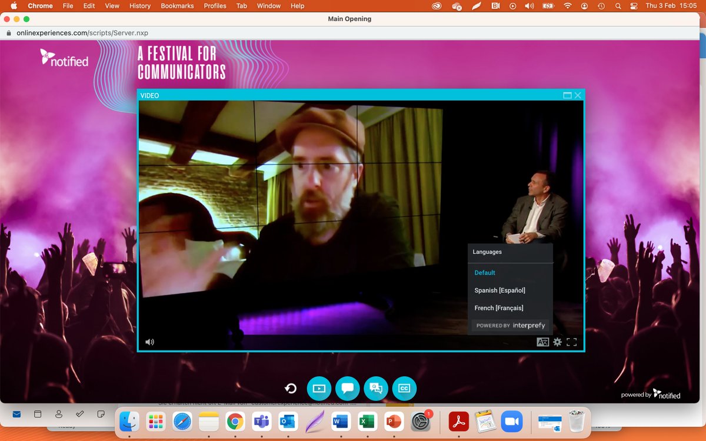Image resolution: width=706 pixels, height=441 pixels.
Task: Toggle closed captions CC button
Action: coord(404,388)
